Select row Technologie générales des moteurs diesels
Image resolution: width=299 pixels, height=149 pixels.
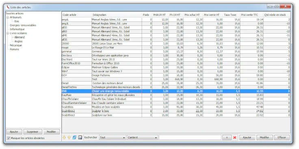176,87
